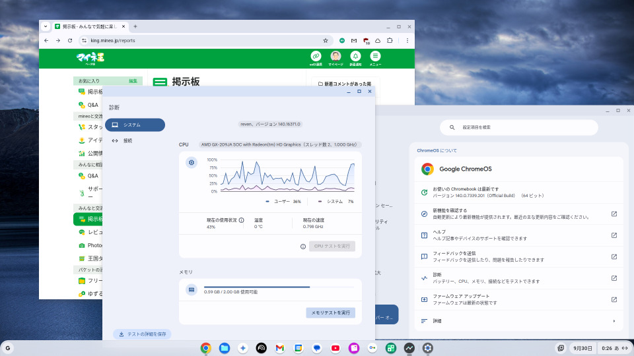Click the 新着通知 bell icon

(355, 57)
